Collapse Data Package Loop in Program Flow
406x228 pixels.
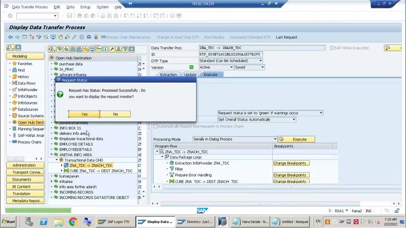(x=162, y=157)
